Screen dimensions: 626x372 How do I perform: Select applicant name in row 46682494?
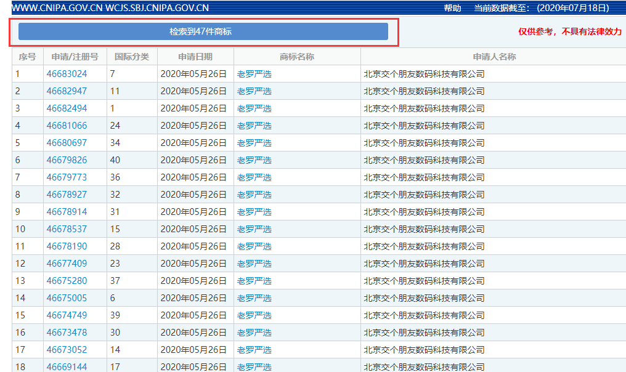click(x=424, y=108)
